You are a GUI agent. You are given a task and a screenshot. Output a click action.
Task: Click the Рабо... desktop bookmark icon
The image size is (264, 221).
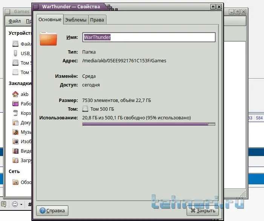[x=15, y=104]
